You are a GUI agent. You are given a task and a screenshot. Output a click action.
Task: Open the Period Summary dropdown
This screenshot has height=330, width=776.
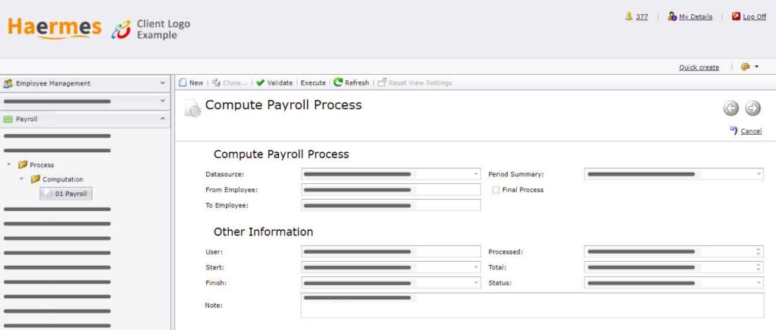pos(759,174)
